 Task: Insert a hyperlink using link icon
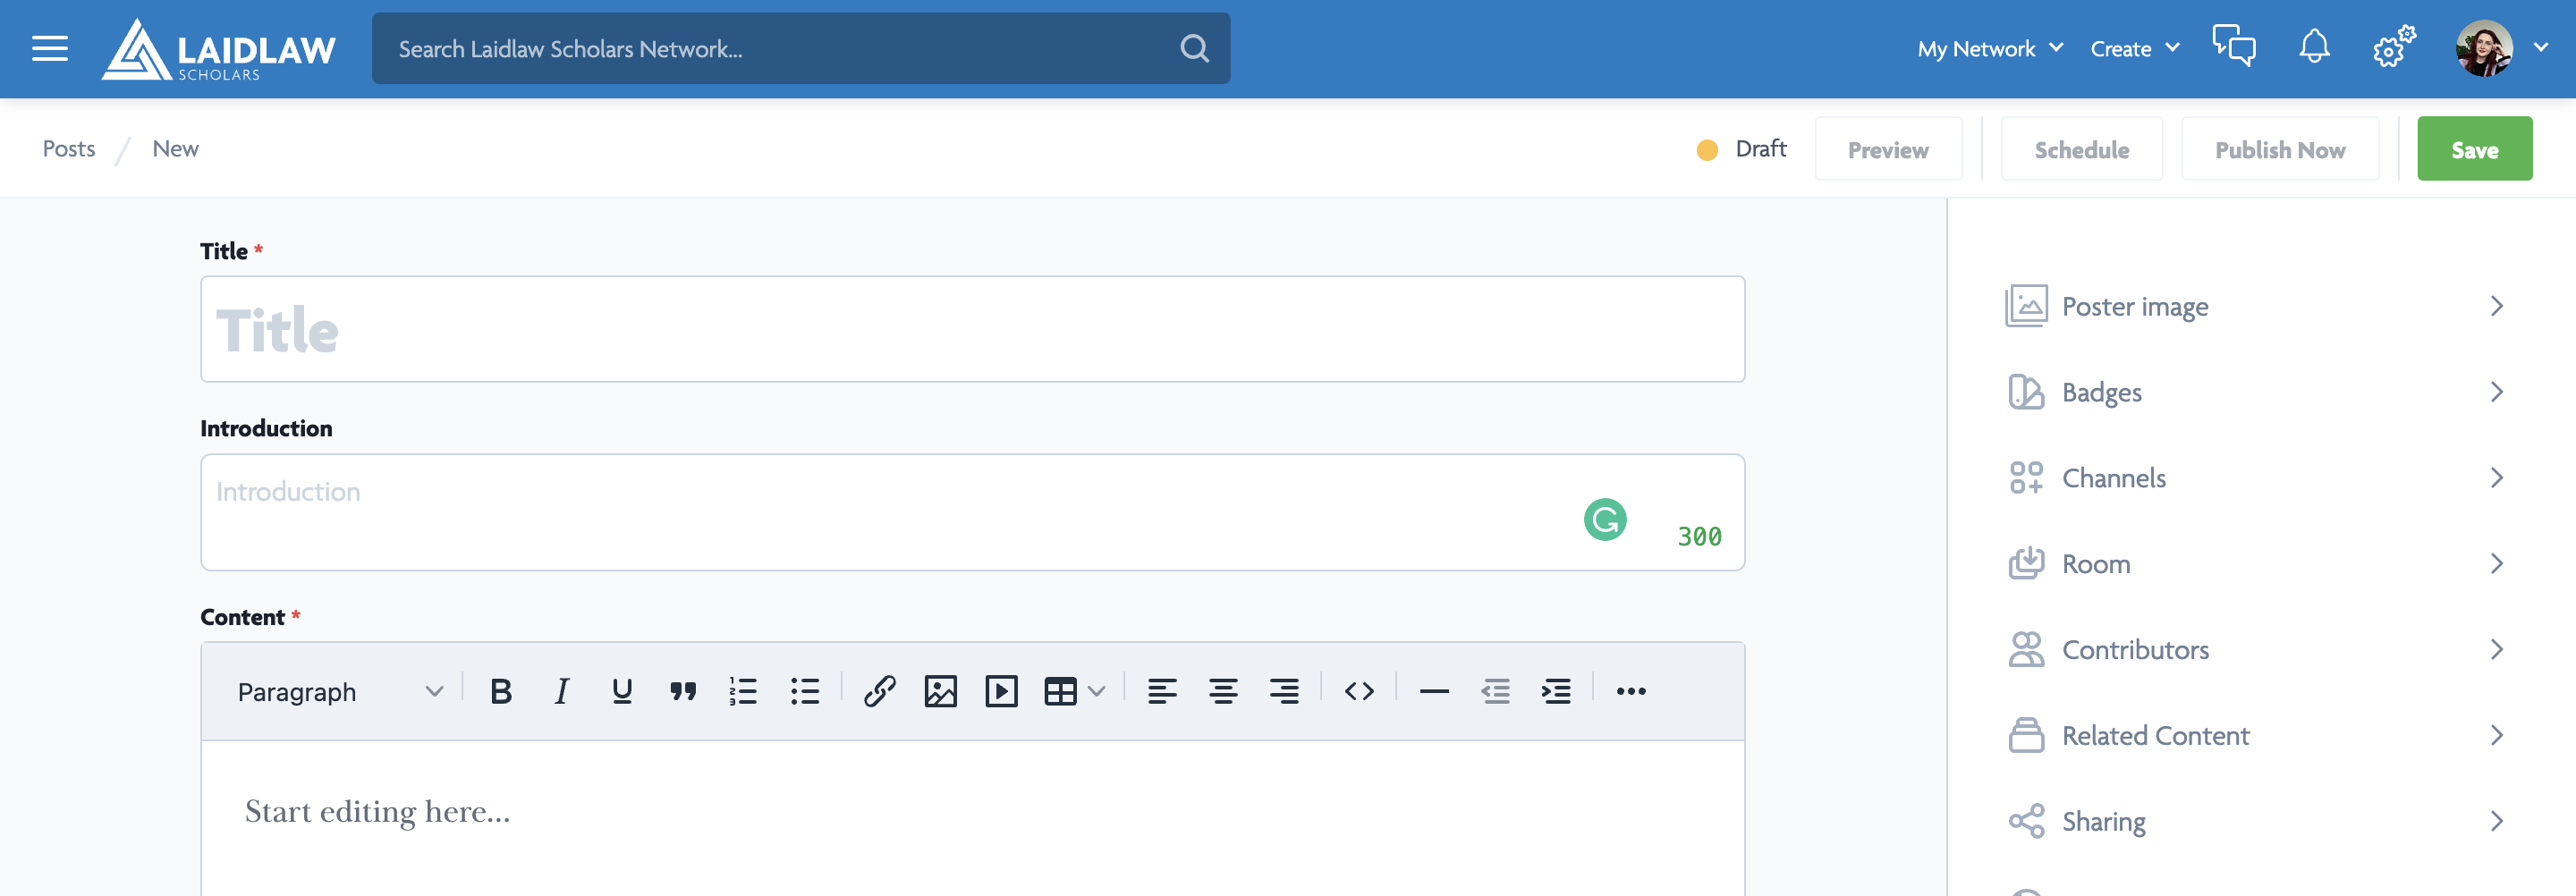click(879, 691)
